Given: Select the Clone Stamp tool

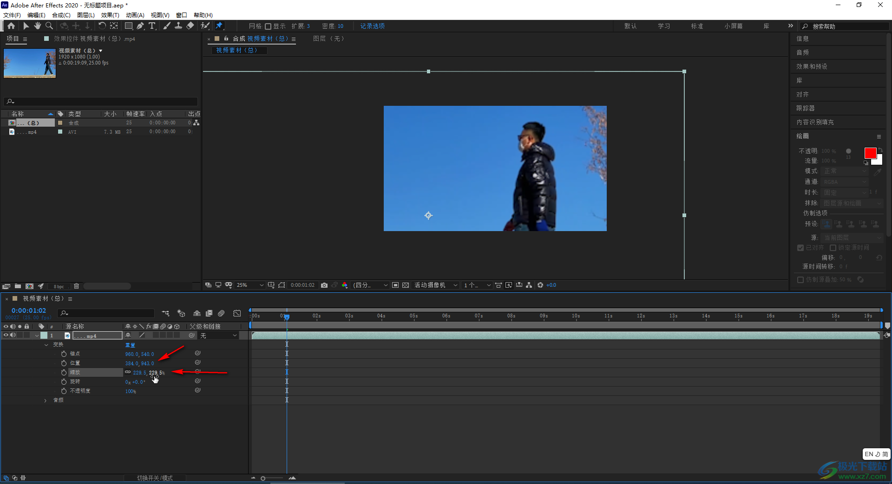Looking at the screenshot, I should (178, 26).
